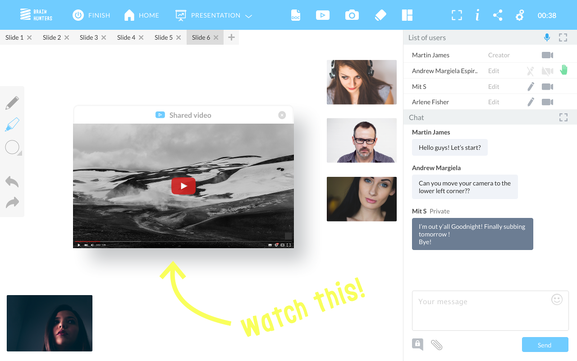Turn off Mit S's camera
Image resolution: width=577 pixels, height=361 pixels.
[547, 86]
